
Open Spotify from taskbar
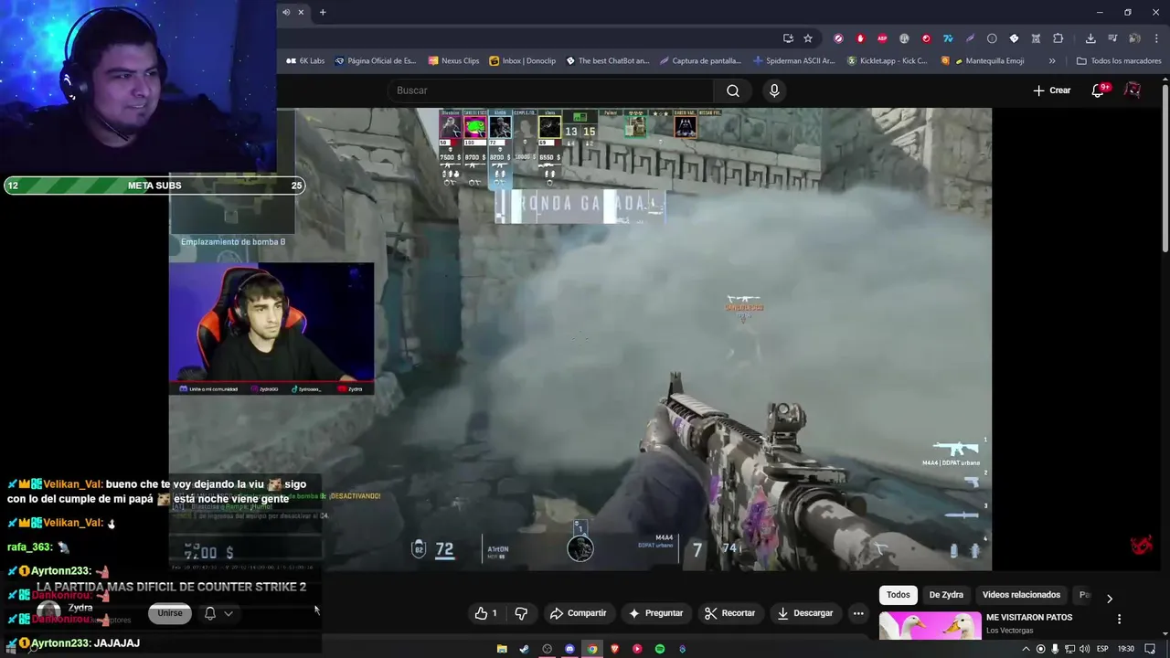tap(660, 649)
